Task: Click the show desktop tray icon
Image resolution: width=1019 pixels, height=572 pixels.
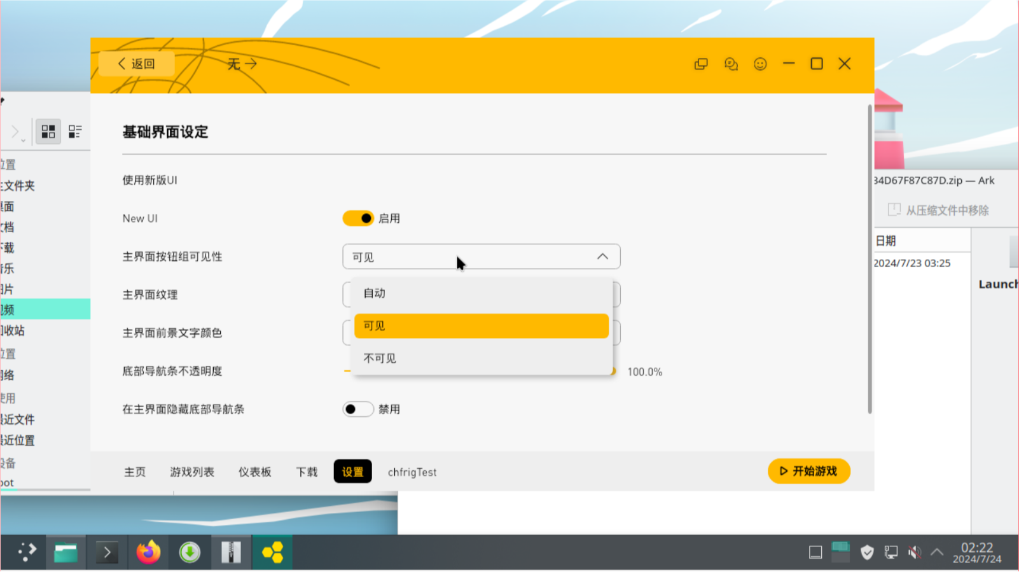Action: pos(815,552)
